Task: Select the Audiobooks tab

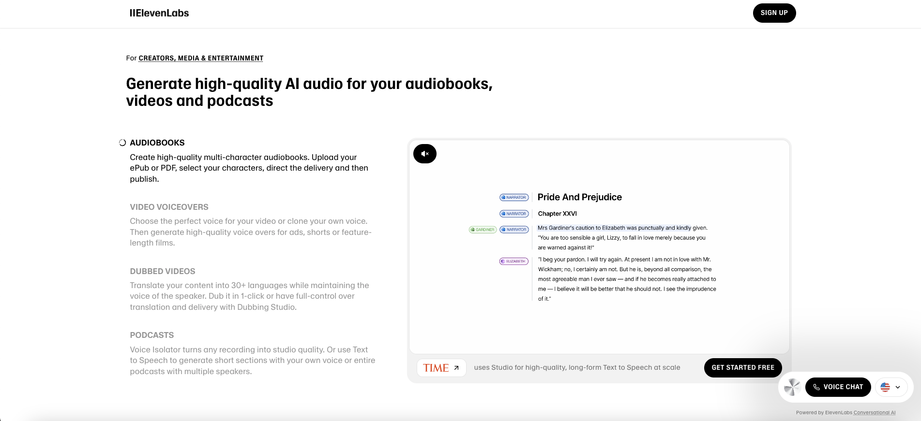Action: 157,143
